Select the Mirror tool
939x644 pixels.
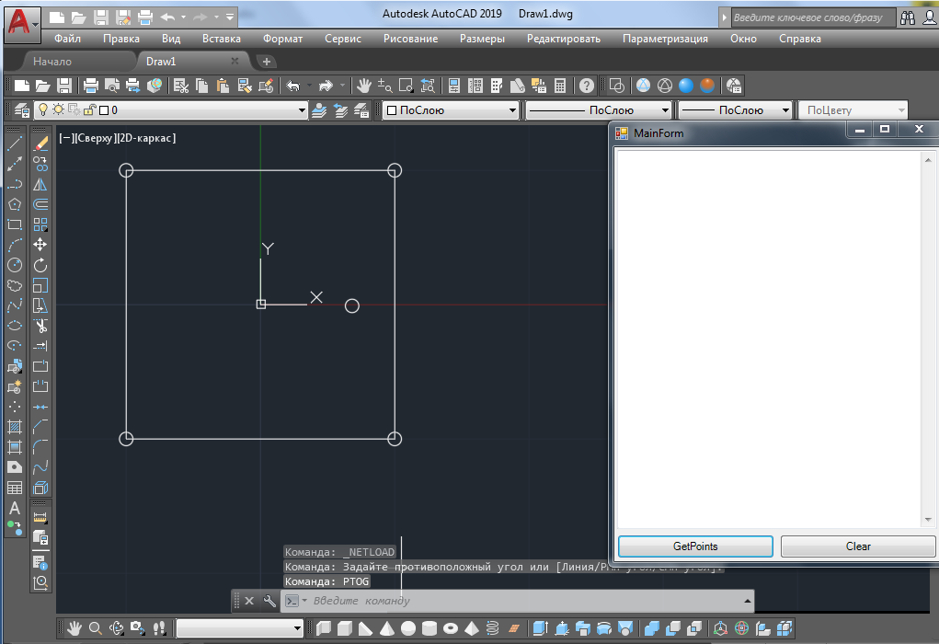pos(40,184)
